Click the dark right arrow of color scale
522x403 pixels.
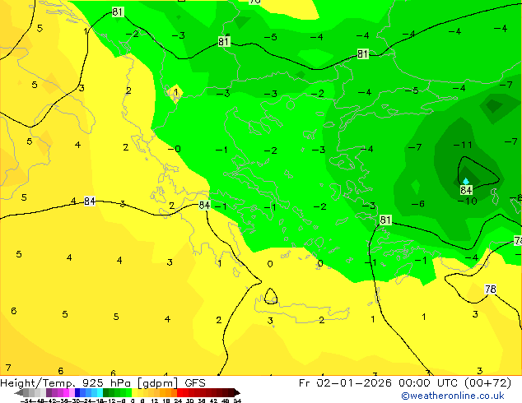coord(237,392)
